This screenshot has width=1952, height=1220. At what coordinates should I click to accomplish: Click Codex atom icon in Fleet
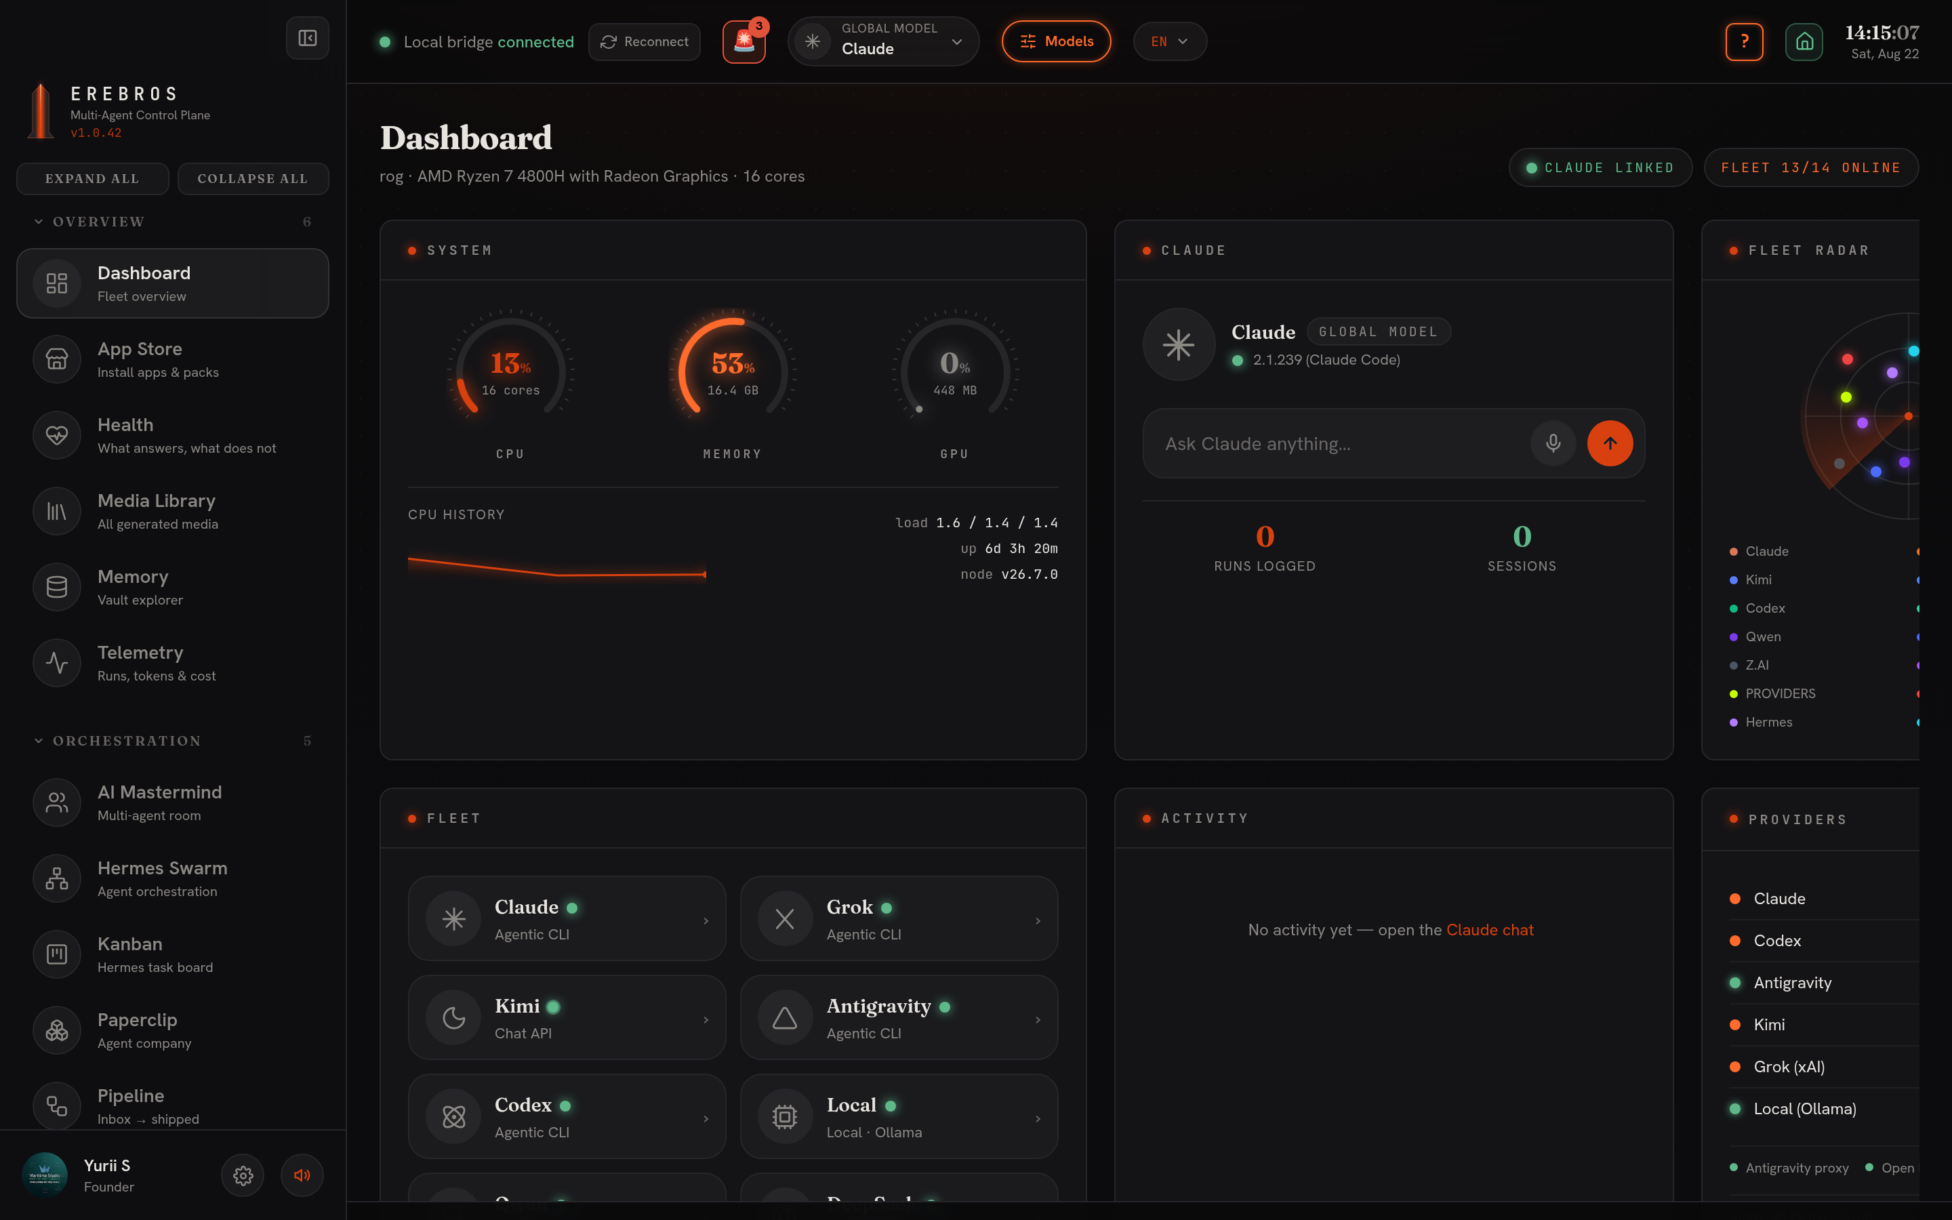(x=453, y=1117)
